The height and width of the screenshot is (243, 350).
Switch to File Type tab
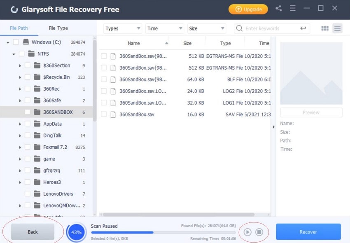pos(58,28)
